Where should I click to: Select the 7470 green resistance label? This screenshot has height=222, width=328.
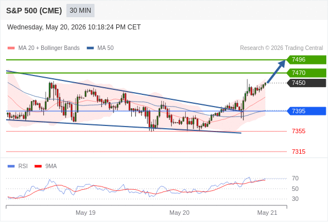point(306,73)
